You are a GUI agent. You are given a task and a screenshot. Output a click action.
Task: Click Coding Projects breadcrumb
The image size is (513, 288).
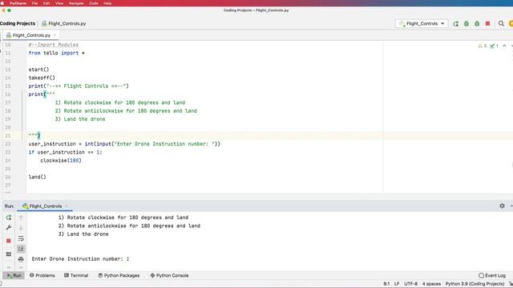click(x=18, y=23)
